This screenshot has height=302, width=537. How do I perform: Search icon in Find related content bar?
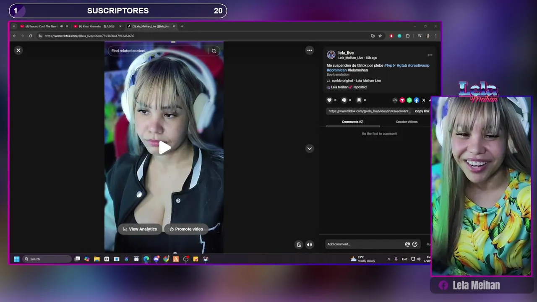pos(214,51)
